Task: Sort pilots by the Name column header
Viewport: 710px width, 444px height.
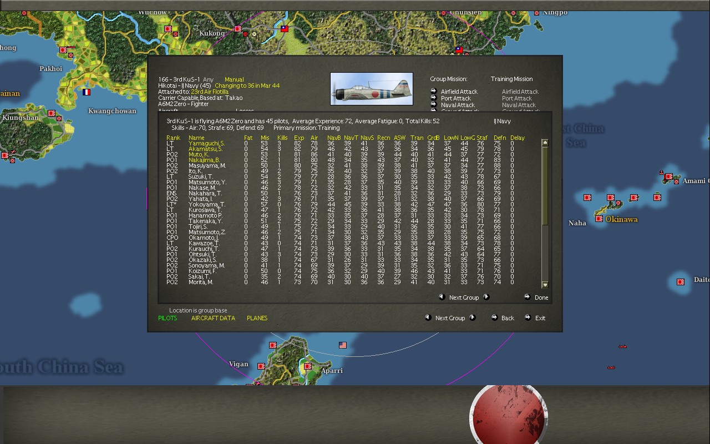Action: [x=196, y=138]
